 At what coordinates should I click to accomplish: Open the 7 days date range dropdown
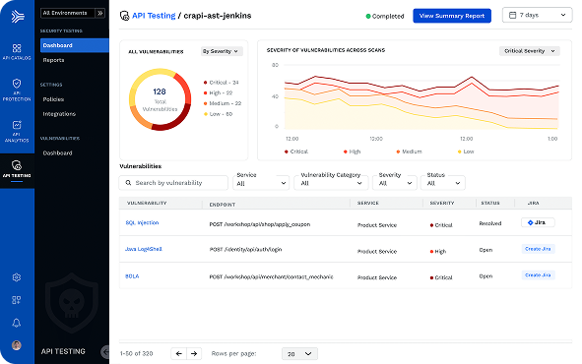click(x=537, y=15)
